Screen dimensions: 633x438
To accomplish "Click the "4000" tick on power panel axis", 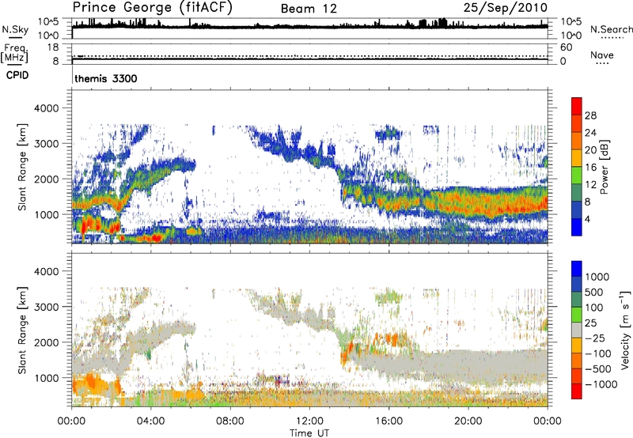I will [46, 108].
